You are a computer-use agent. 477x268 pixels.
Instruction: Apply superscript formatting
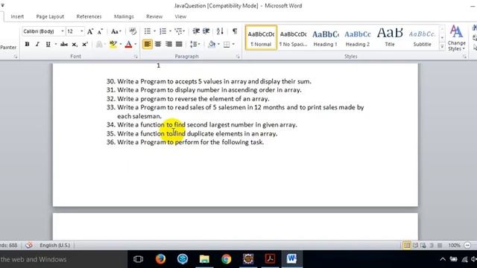point(85,45)
